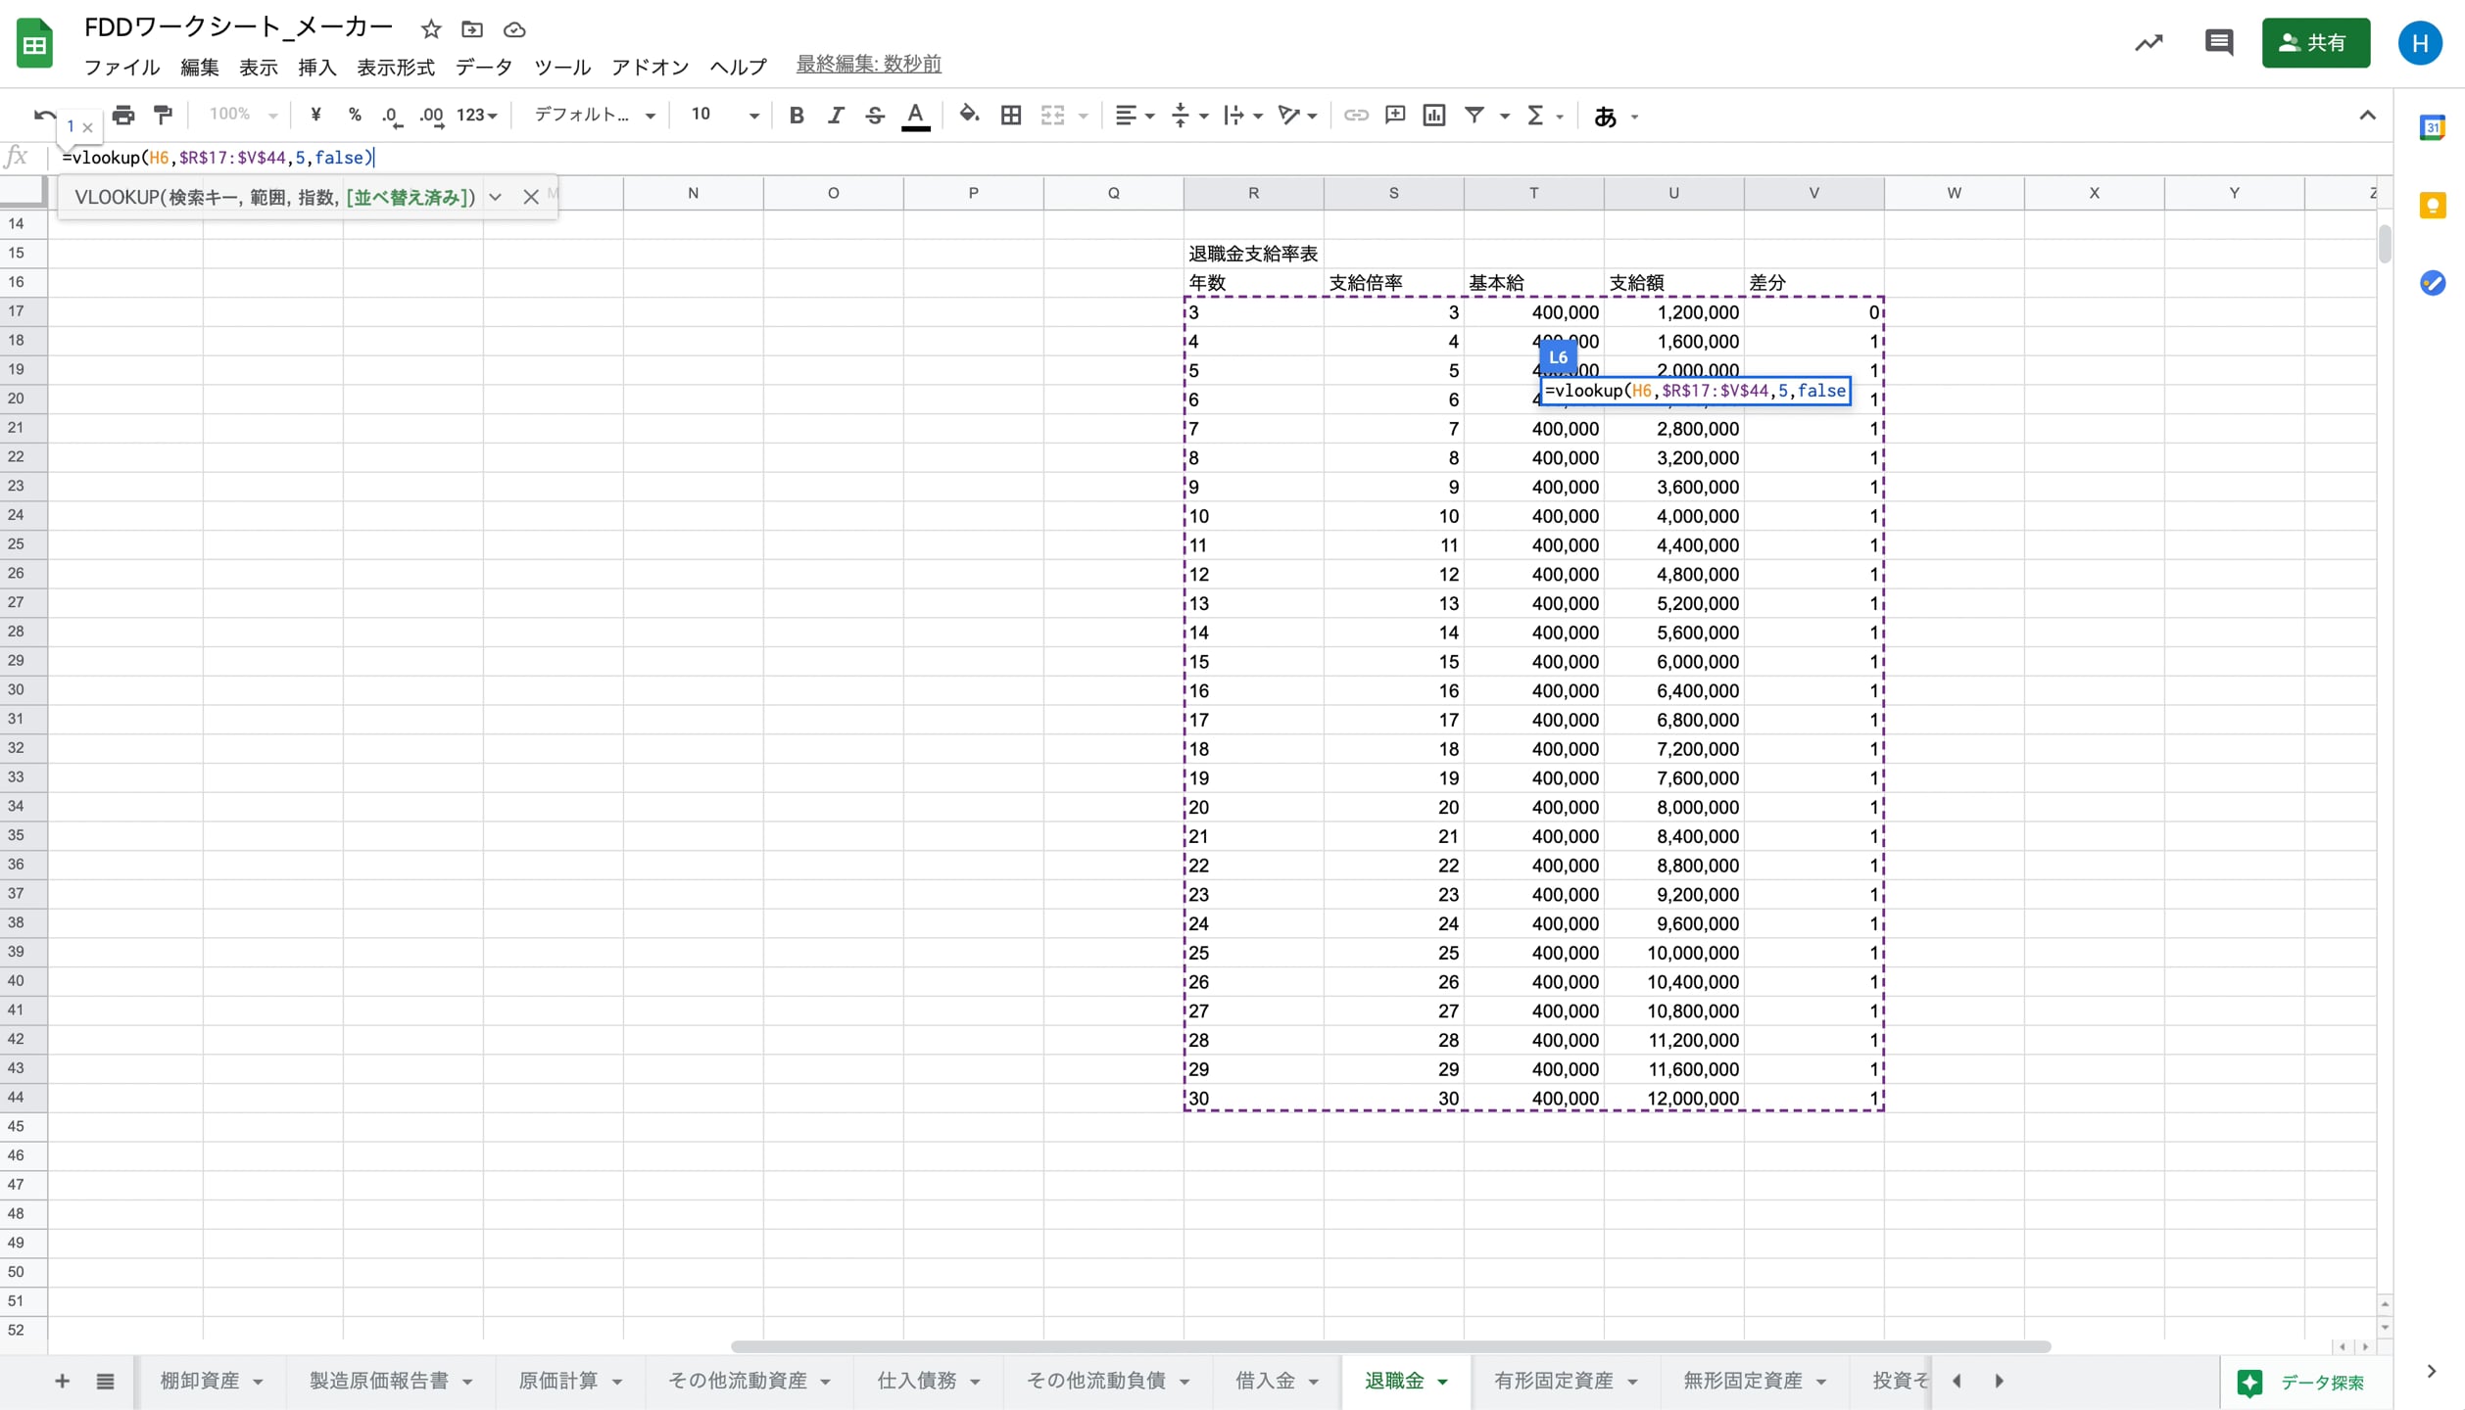
Task: Open the comment history panel
Action: [x=2219, y=43]
